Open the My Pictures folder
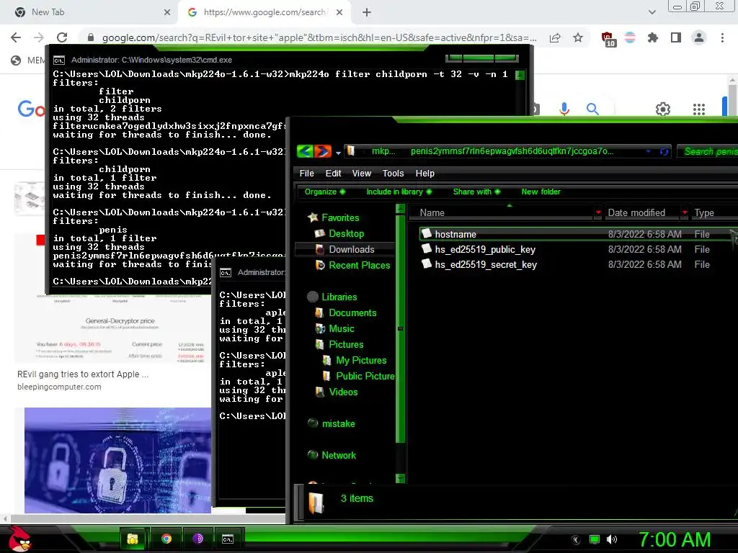This screenshot has width=738, height=553. click(x=361, y=360)
